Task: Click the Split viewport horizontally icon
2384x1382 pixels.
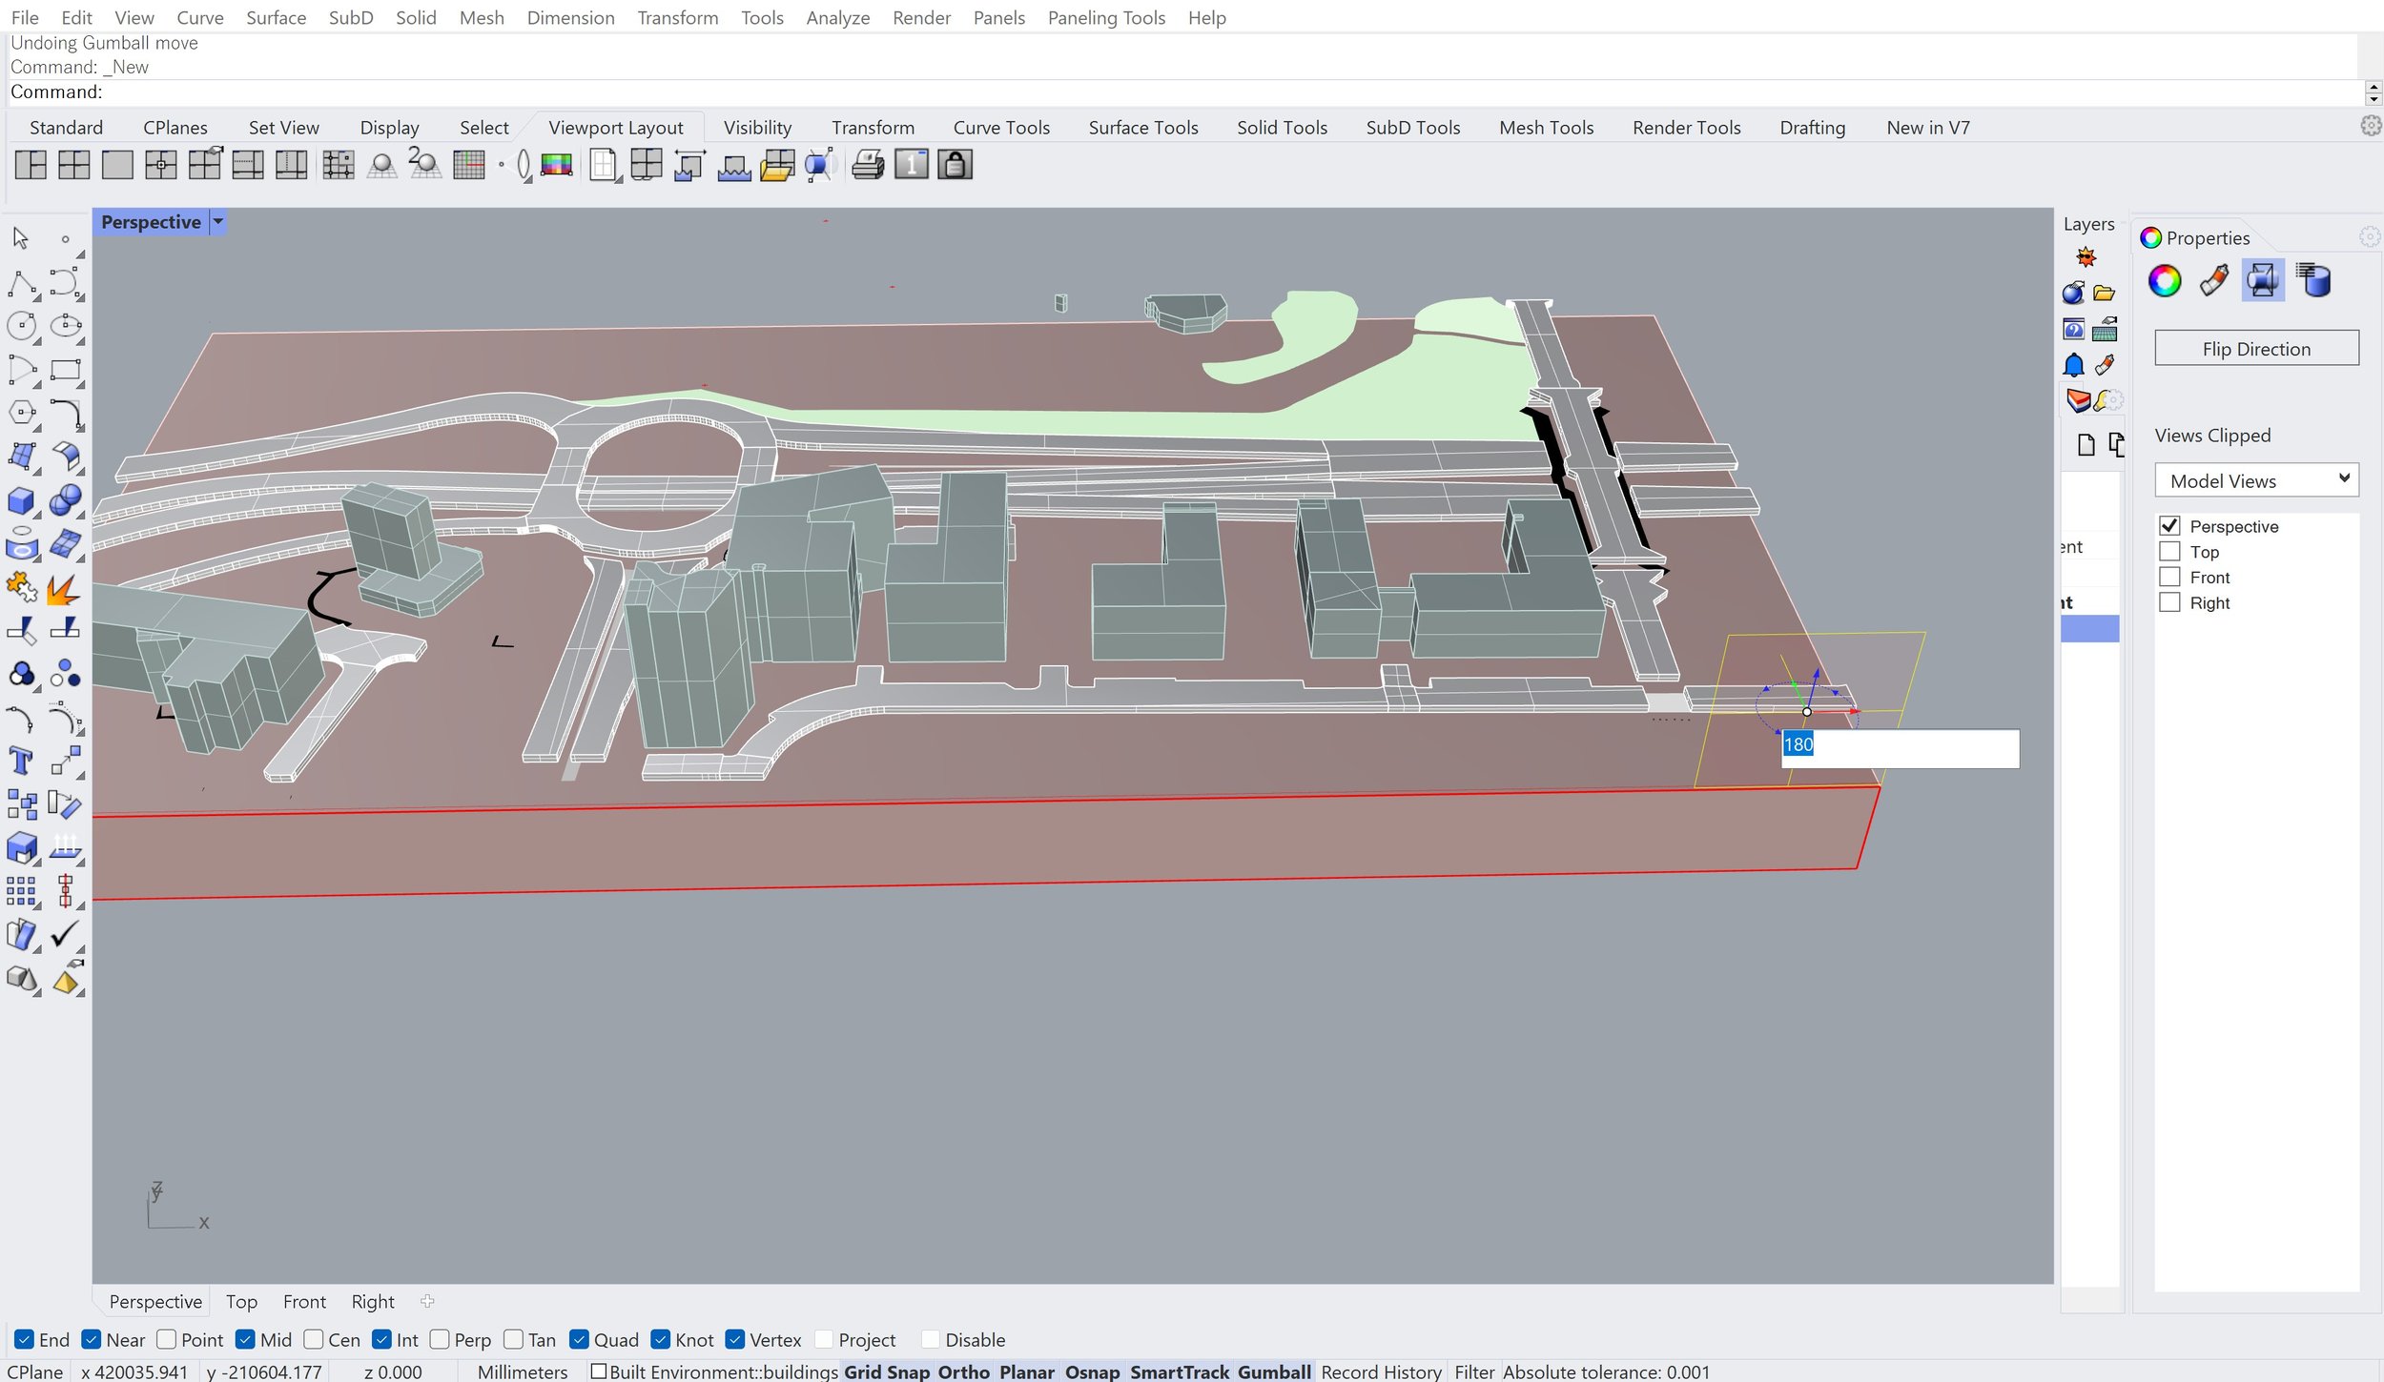Action: point(248,165)
